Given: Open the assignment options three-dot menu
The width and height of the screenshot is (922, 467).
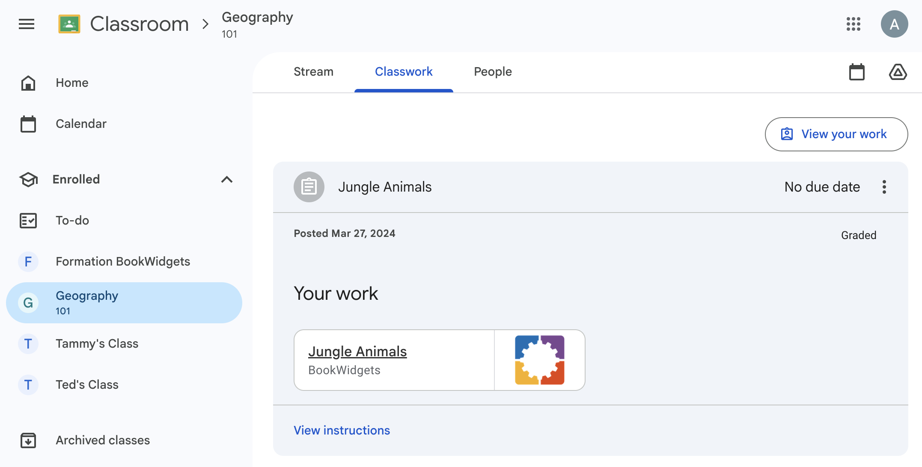Looking at the screenshot, I should [884, 187].
